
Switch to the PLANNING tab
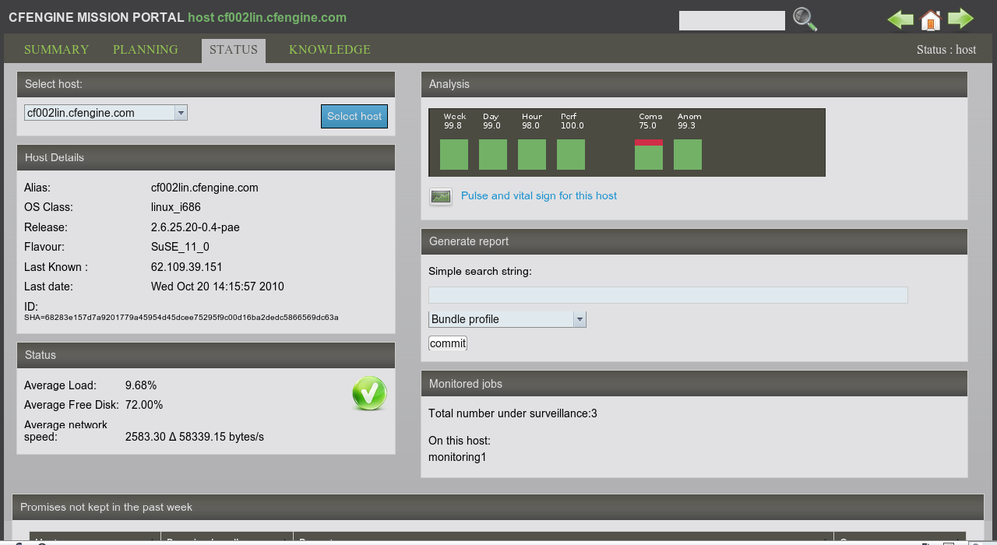[x=146, y=50]
